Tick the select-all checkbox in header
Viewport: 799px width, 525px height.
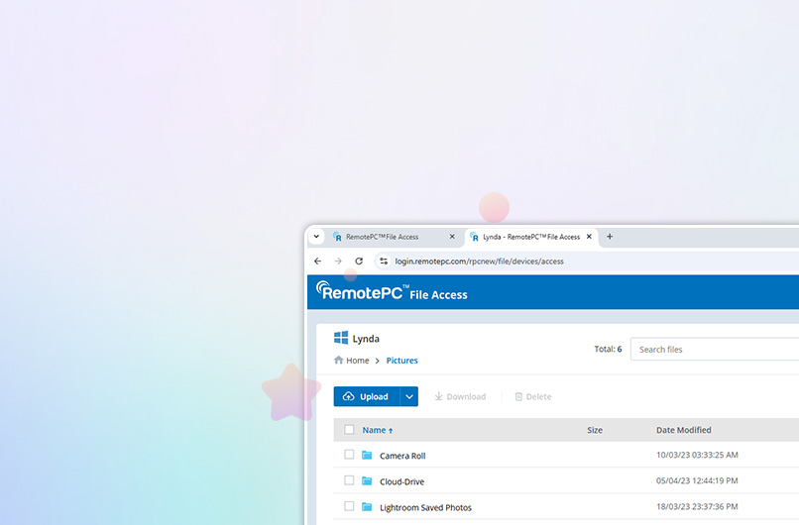(349, 430)
